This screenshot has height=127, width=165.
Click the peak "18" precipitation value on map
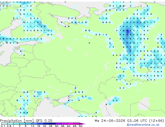(x=127, y=31)
